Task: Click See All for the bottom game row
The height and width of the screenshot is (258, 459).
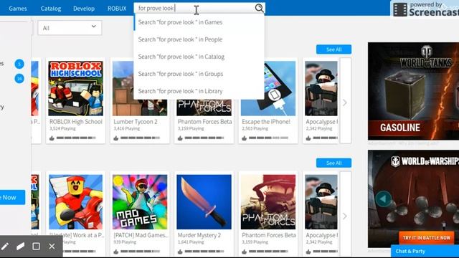Action: coord(333,163)
